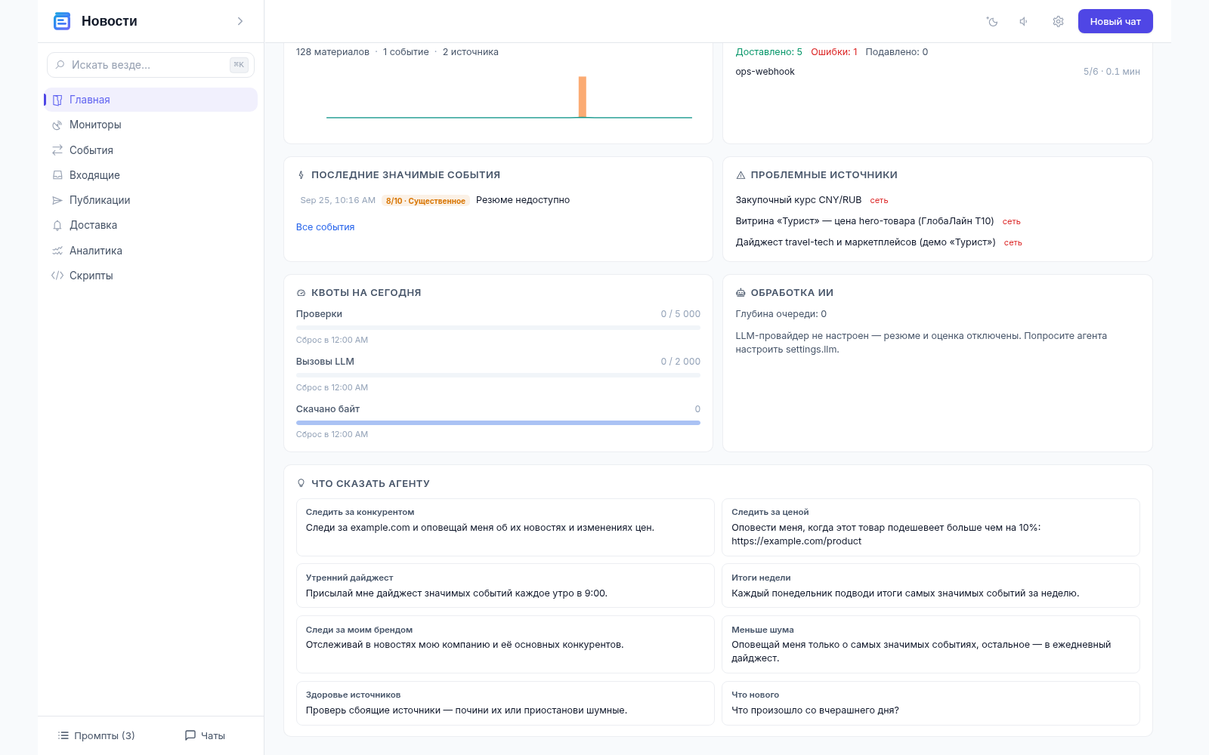Click the Публикации send icon
The image size is (1209, 755).
[x=57, y=200]
